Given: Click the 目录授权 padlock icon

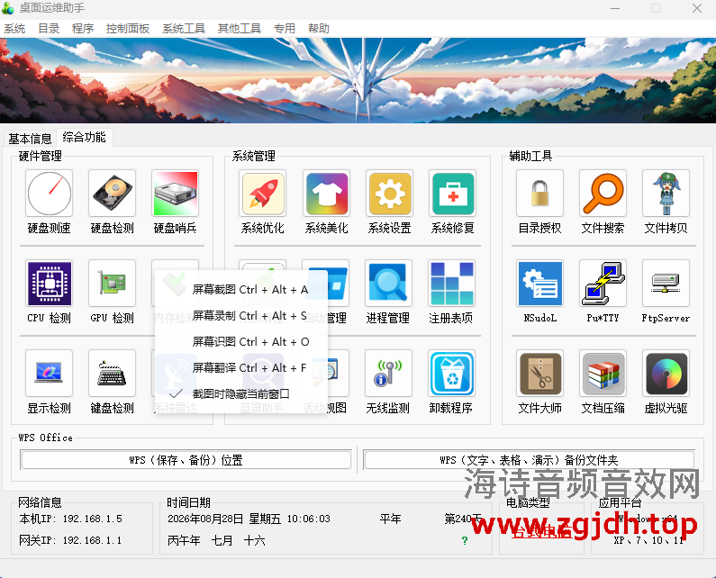Looking at the screenshot, I should (539, 194).
